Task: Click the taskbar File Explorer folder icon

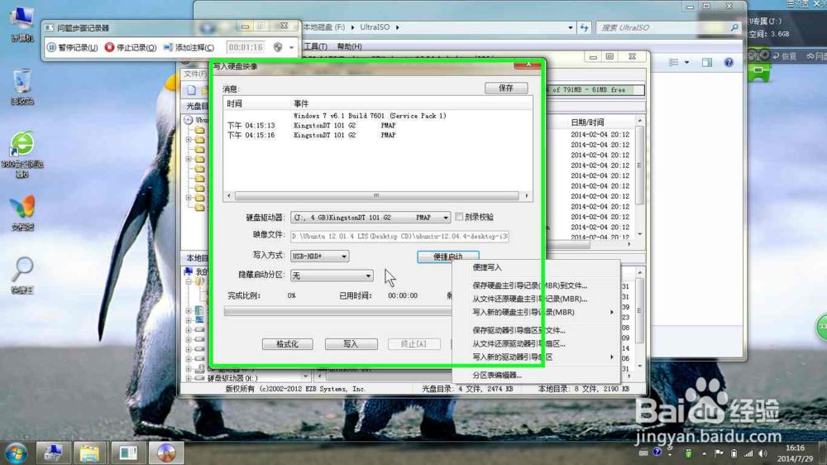Action: pos(89,453)
